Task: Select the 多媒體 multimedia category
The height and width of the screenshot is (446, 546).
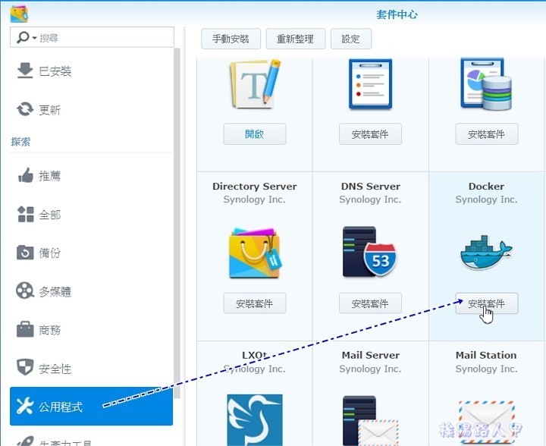Action: point(92,291)
